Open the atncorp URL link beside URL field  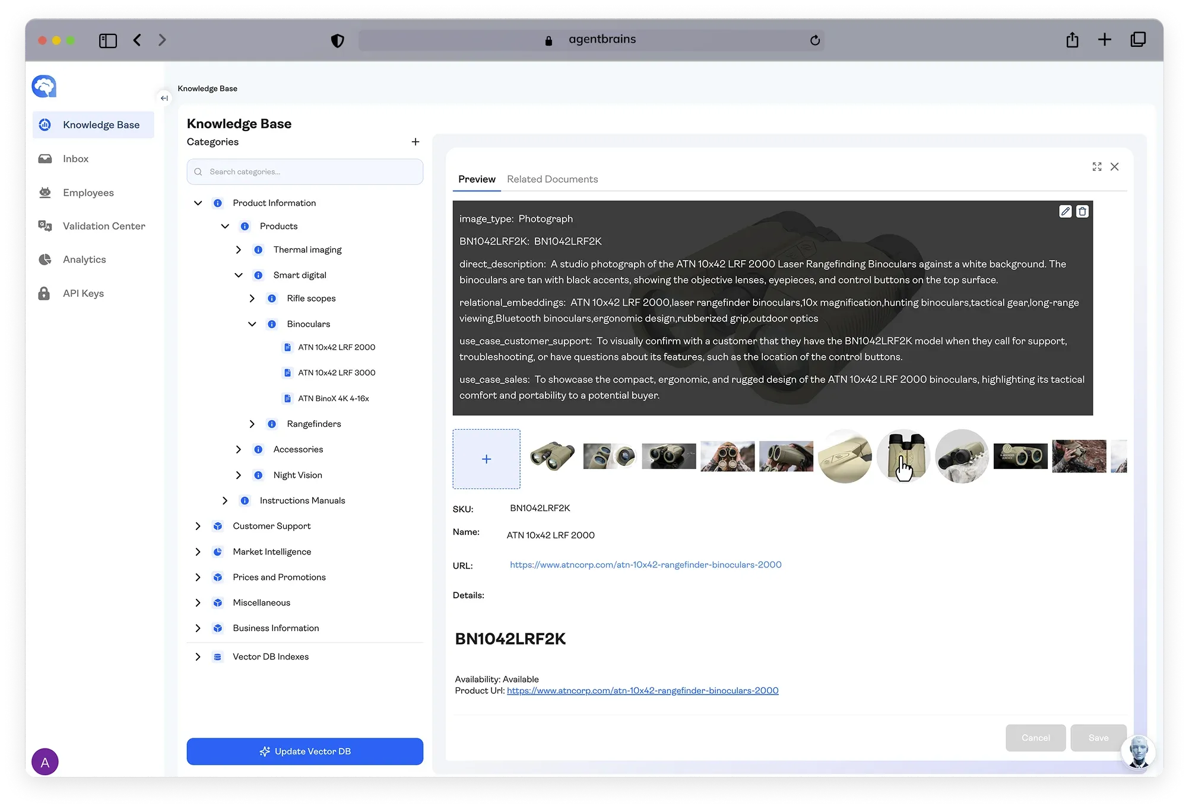coord(645,565)
